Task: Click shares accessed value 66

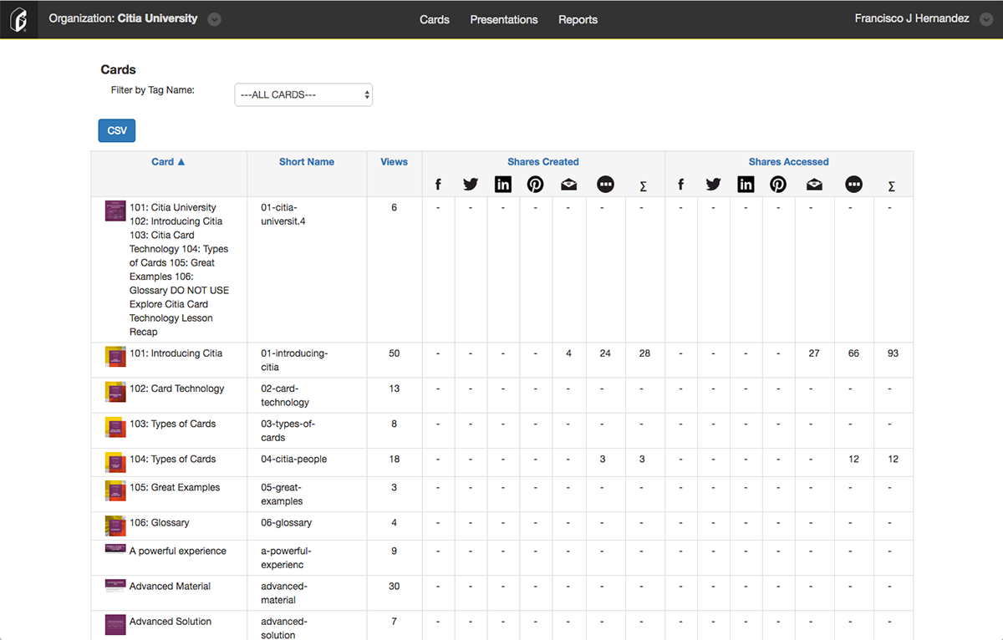Action: point(853,353)
